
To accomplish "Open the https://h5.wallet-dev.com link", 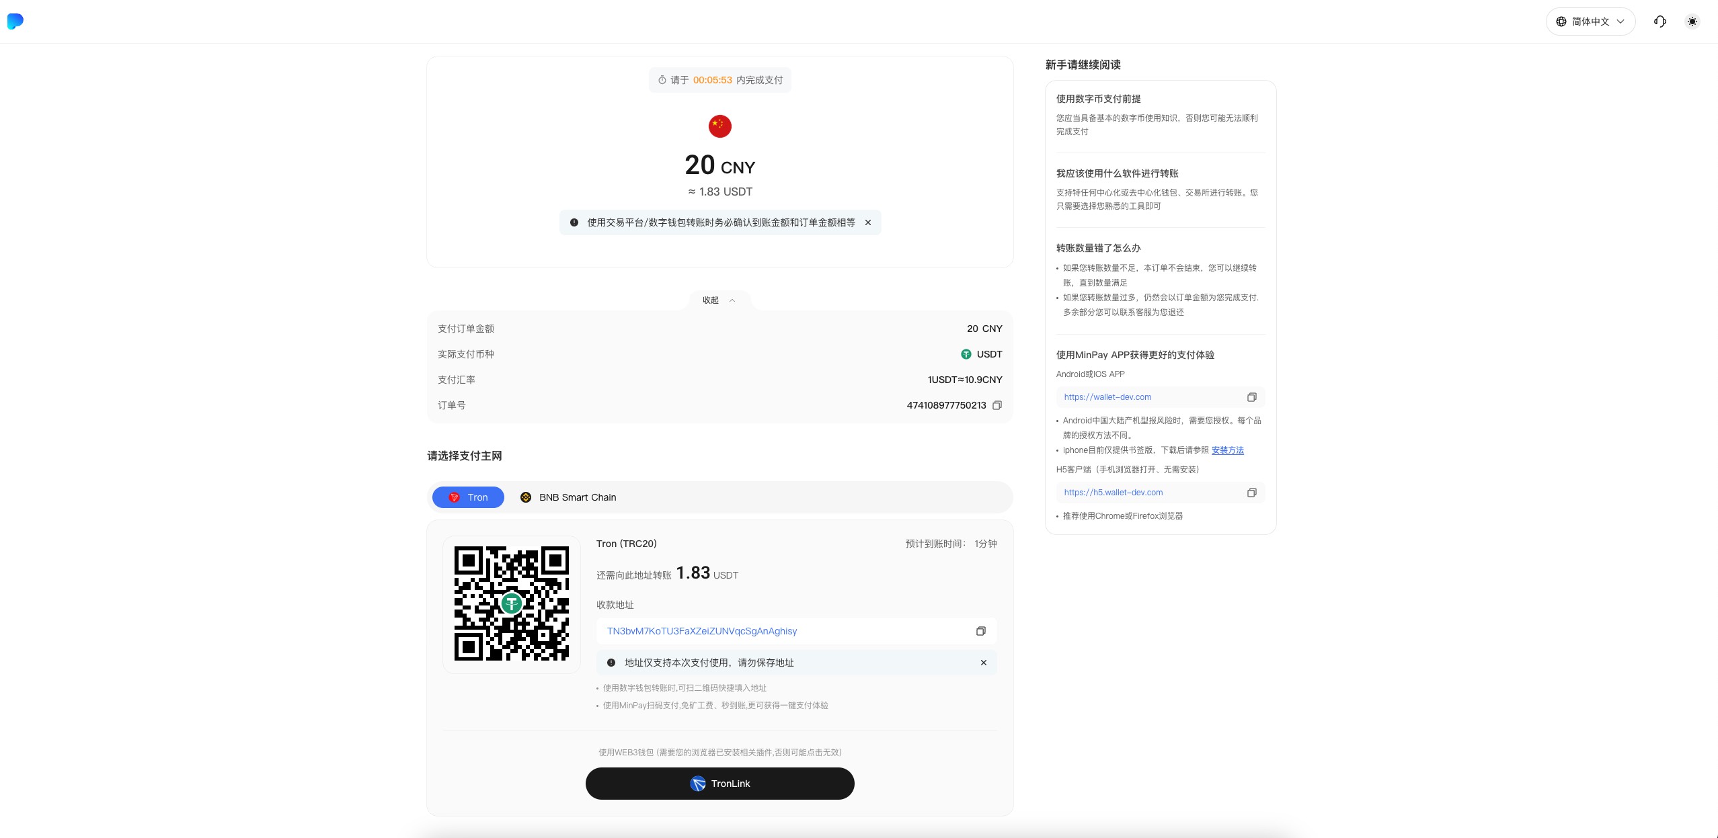I will [x=1113, y=493].
